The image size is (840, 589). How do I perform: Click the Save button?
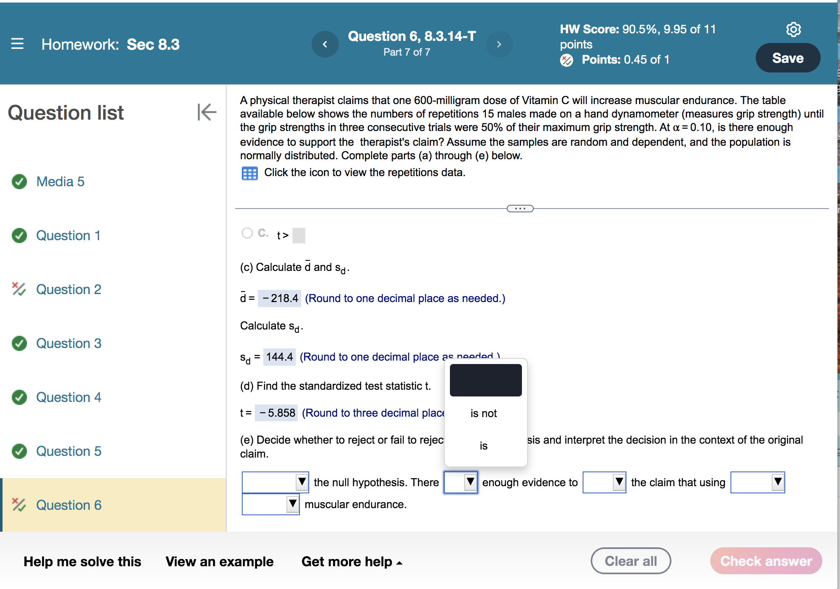coord(787,58)
